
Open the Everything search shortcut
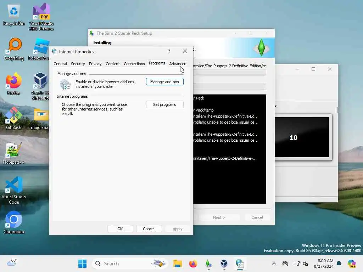click(14, 49)
